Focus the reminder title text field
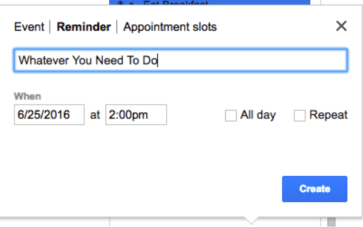363x227 pixels. pyautogui.click(x=181, y=60)
